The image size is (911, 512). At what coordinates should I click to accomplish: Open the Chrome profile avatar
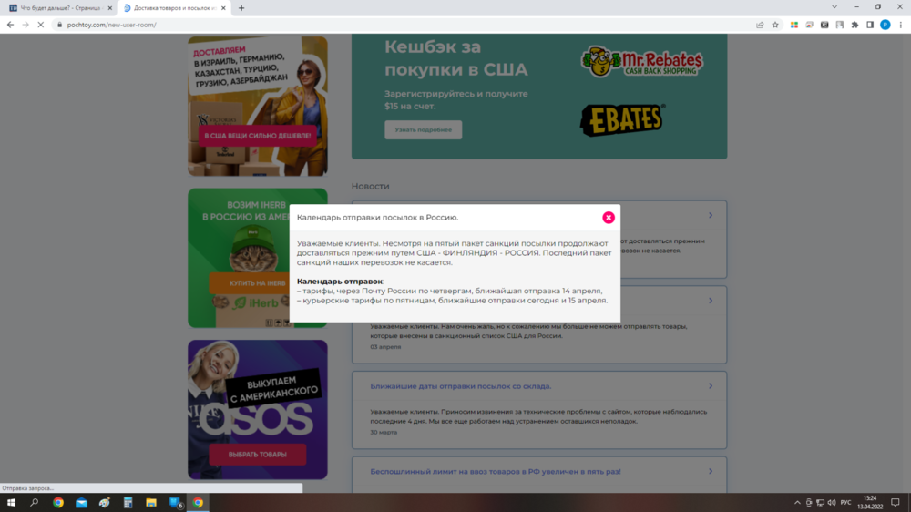[885, 25]
